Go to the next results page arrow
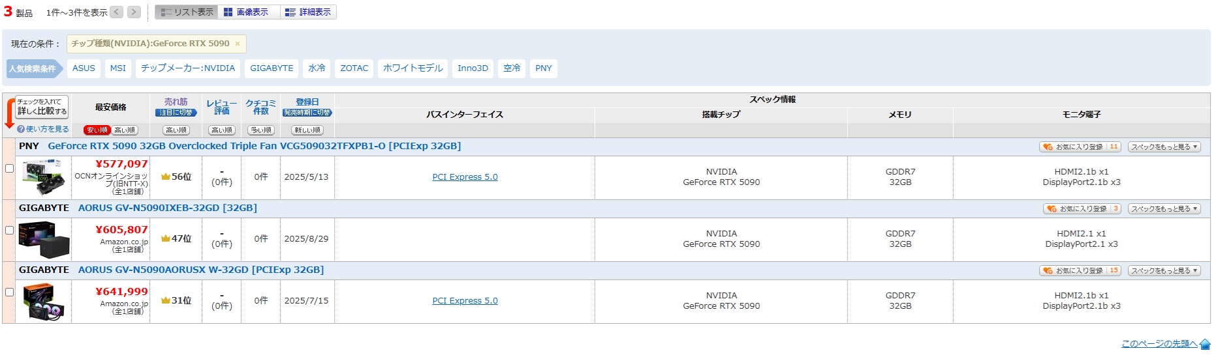1214x355 pixels. tap(134, 12)
